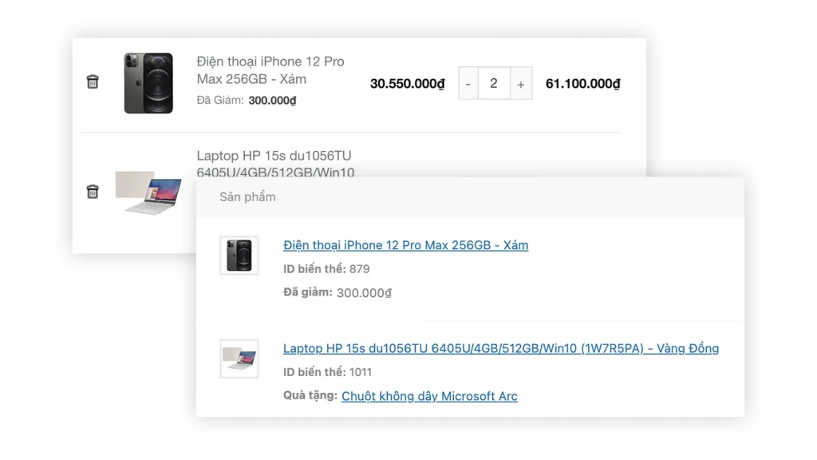Screen dimensions: 817x460
Task: Remove the HP laptop using its trash icon
Action: (x=93, y=192)
